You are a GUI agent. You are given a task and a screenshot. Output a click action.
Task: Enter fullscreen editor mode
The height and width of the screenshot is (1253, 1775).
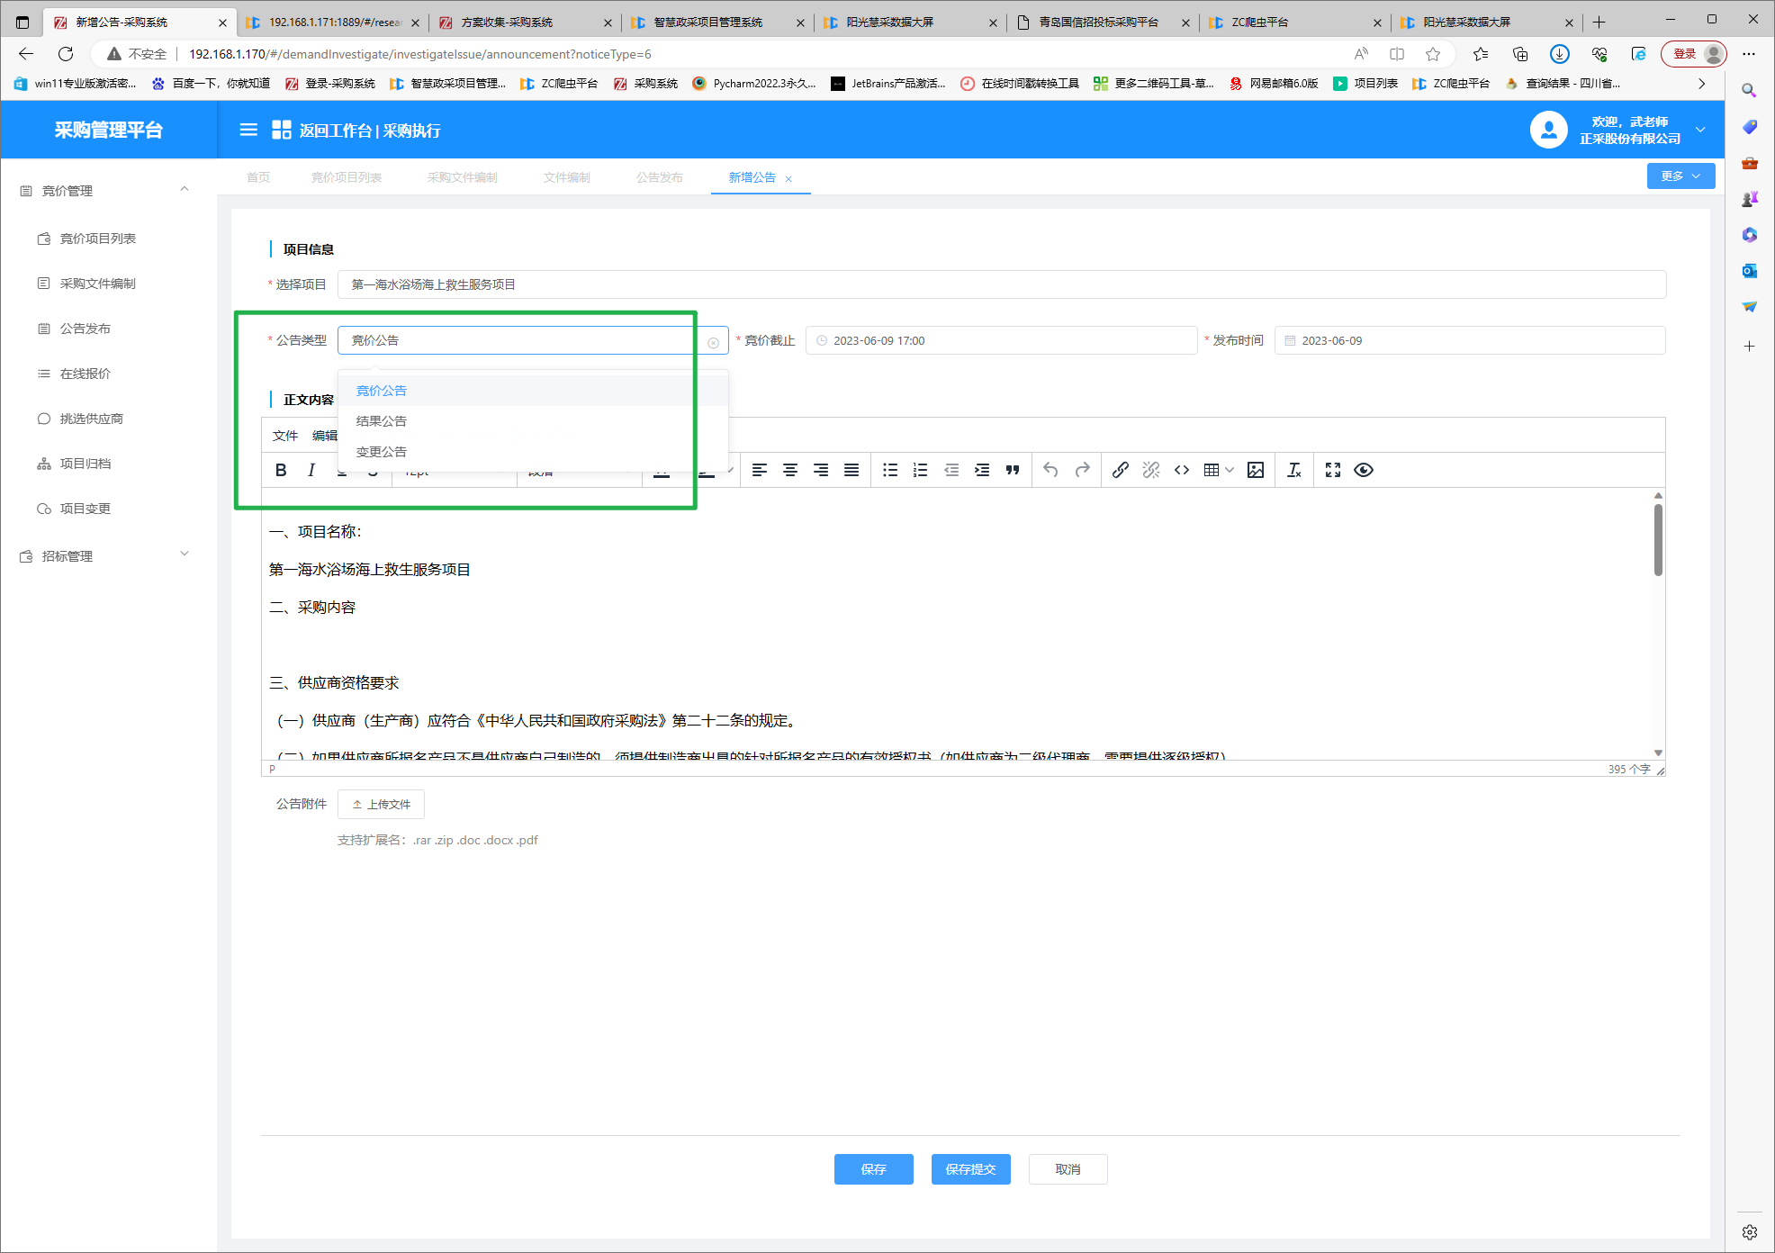click(x=1333, y=470)
